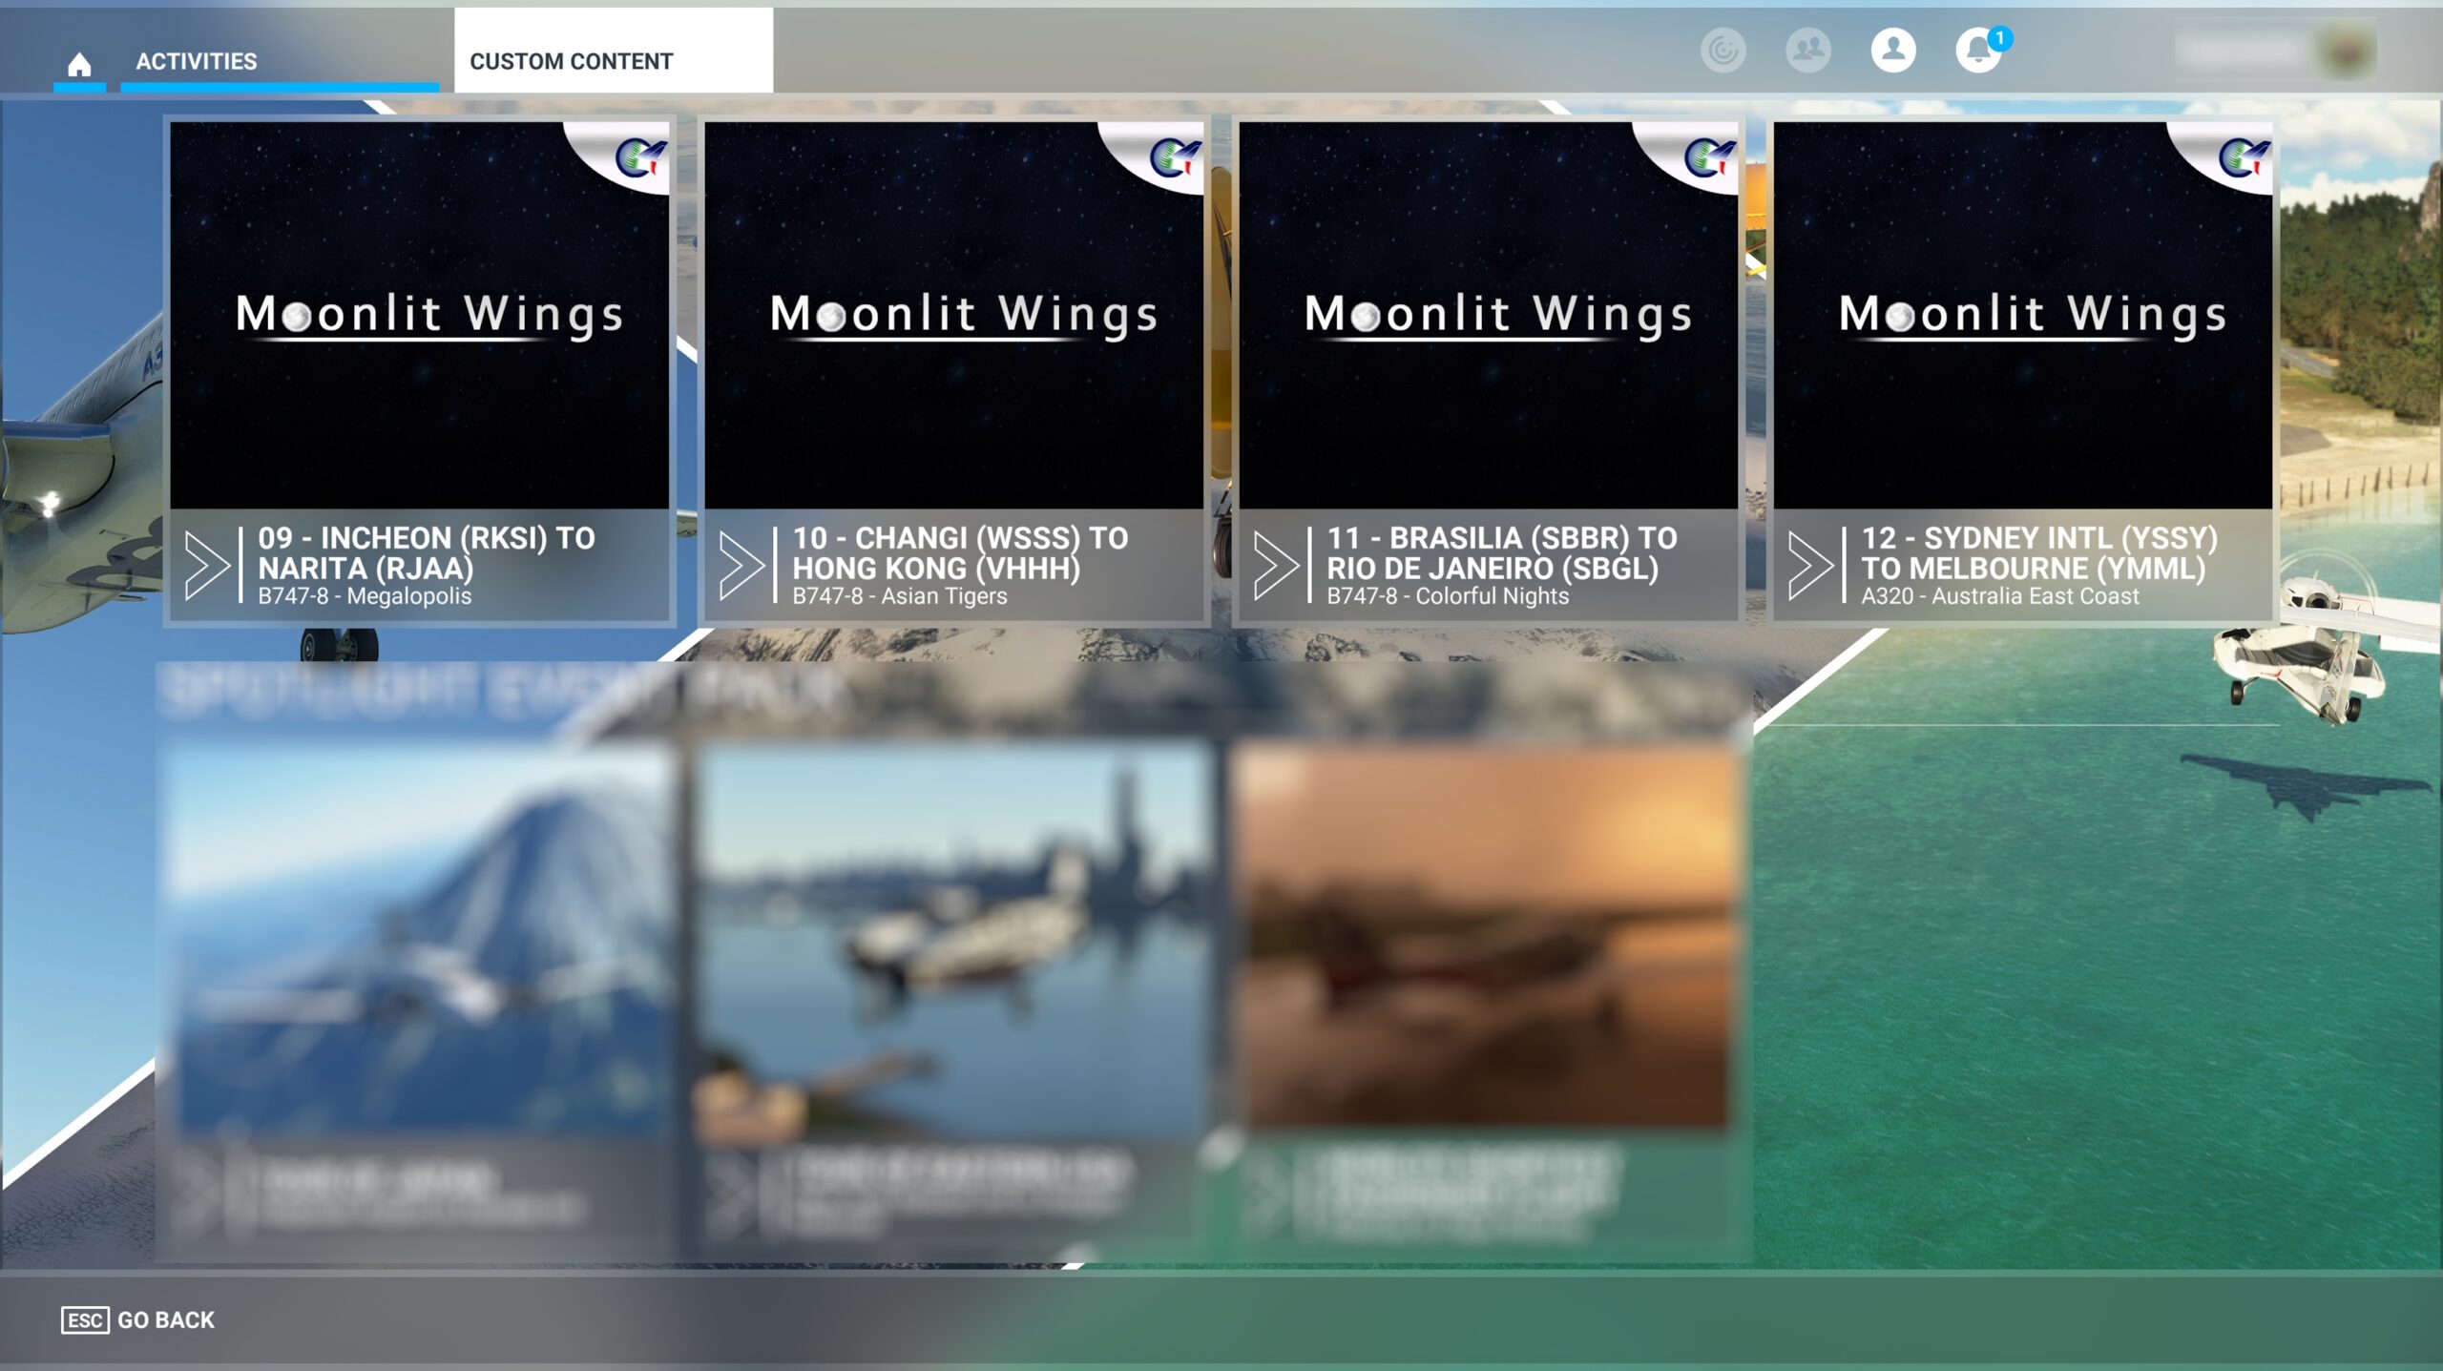Click the play arrow for 09 Incheon

[x=207, y=566]
